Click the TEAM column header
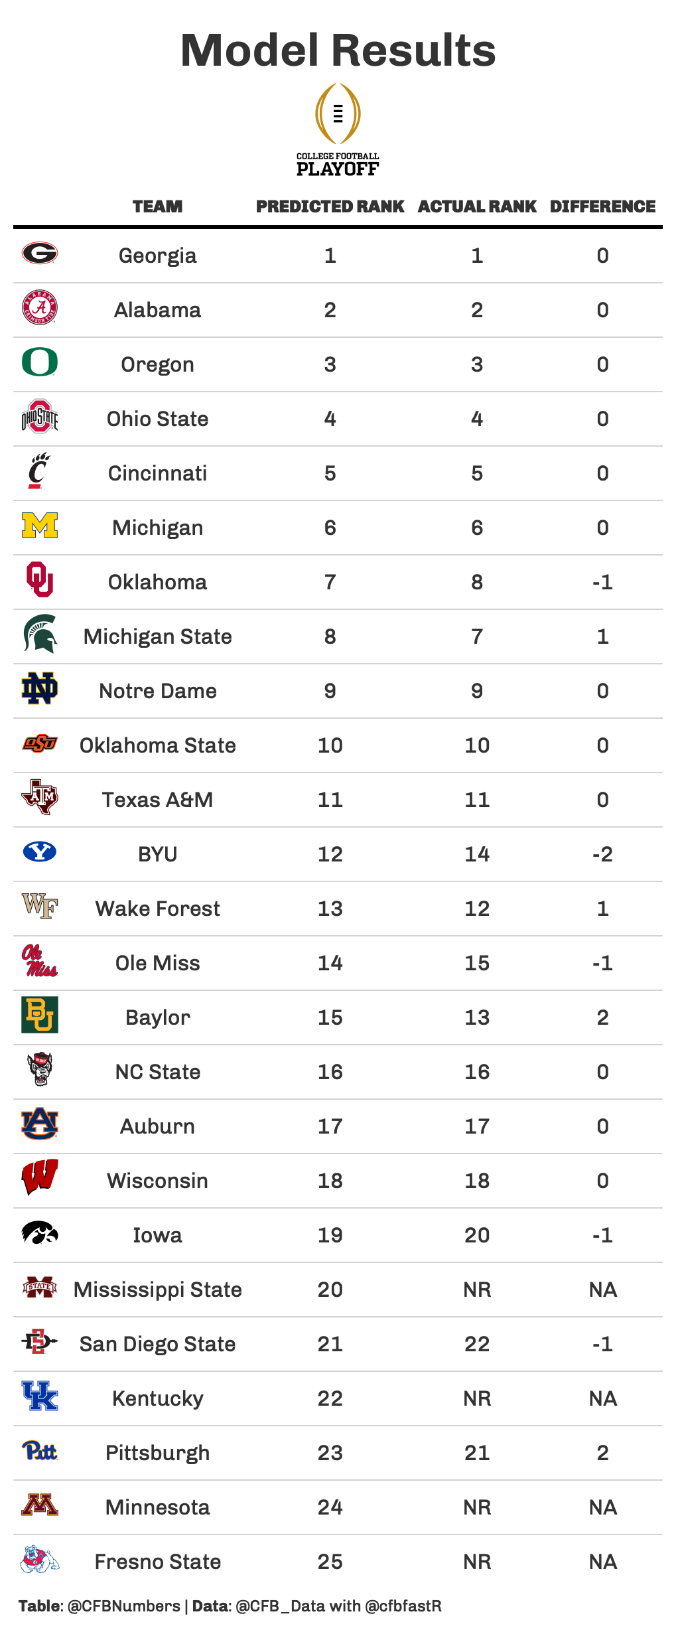 point(157,206)
